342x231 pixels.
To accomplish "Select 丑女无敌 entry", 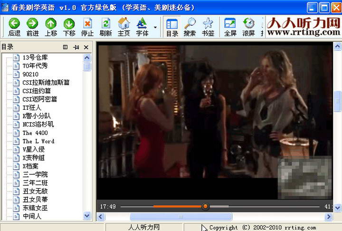I will tap(35, 191).
